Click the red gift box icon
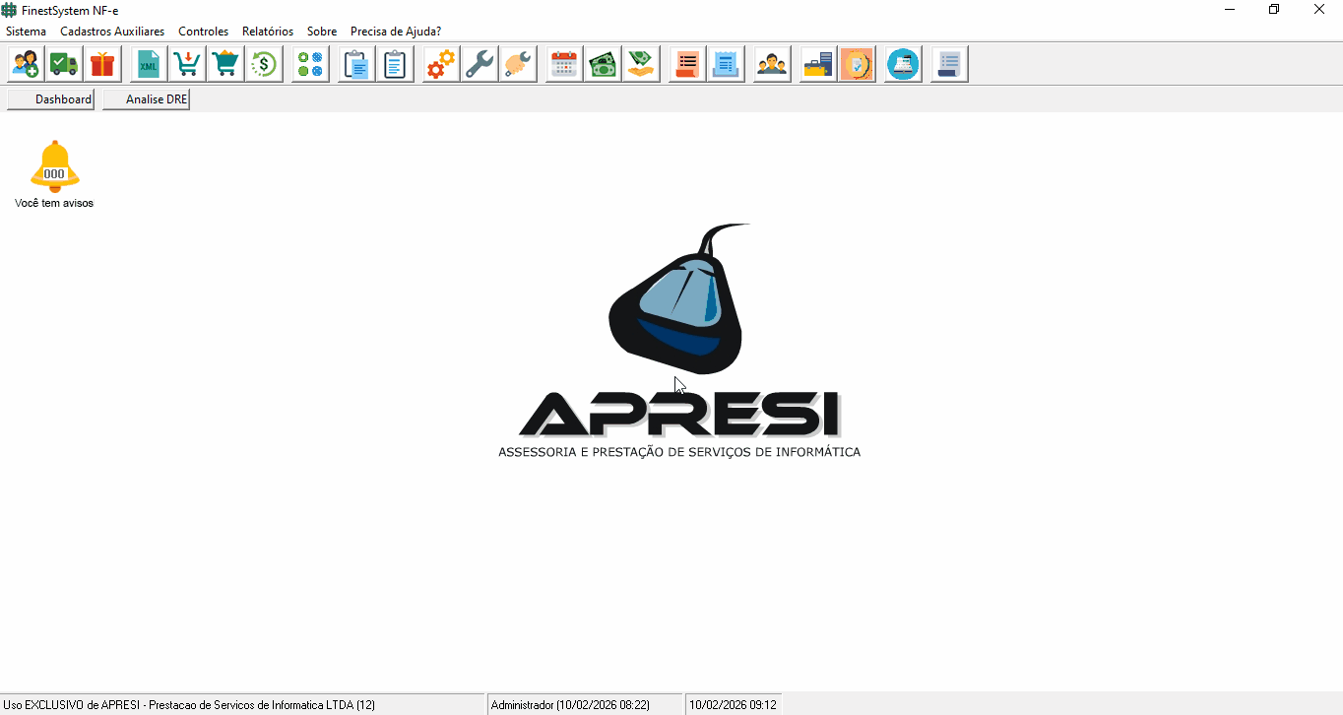Screen dimensions: 1343x715 point(102,65)
